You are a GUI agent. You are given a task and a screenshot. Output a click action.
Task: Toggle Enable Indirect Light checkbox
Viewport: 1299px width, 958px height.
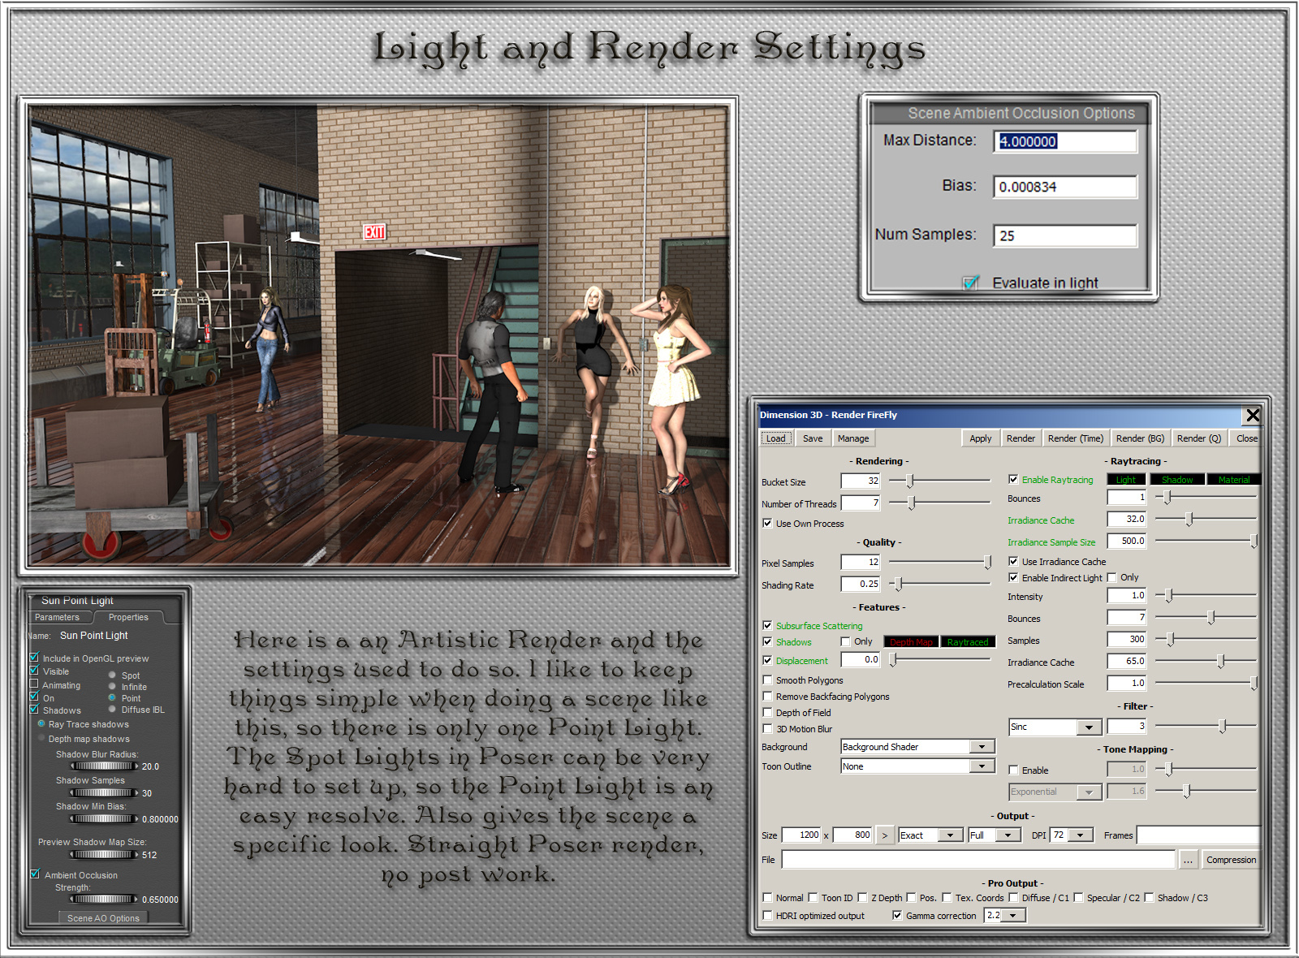(1013, 578)
